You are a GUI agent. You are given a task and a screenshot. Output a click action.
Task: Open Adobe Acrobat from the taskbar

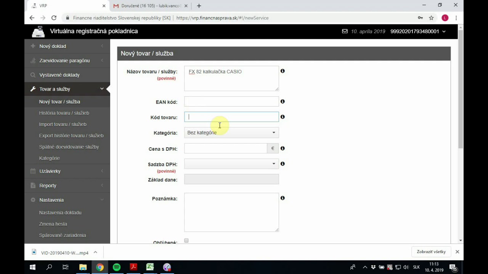(x=133, y=267)
